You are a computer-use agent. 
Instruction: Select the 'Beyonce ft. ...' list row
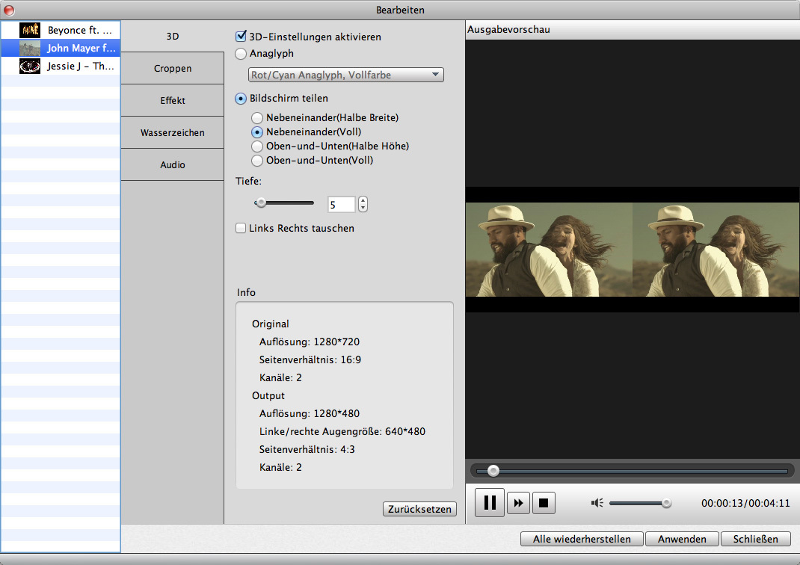tap(61, 30)
